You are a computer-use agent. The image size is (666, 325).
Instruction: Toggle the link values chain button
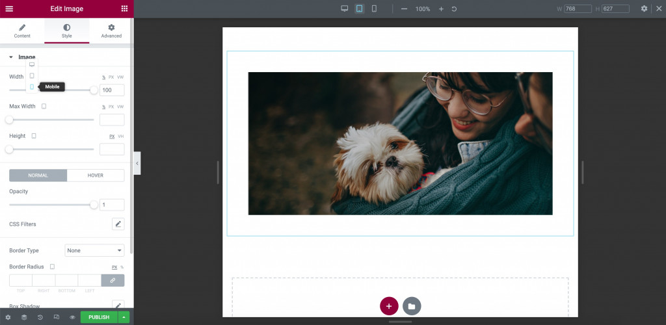click(113, 280)
